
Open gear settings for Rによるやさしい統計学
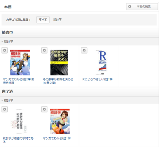(84, 50)
